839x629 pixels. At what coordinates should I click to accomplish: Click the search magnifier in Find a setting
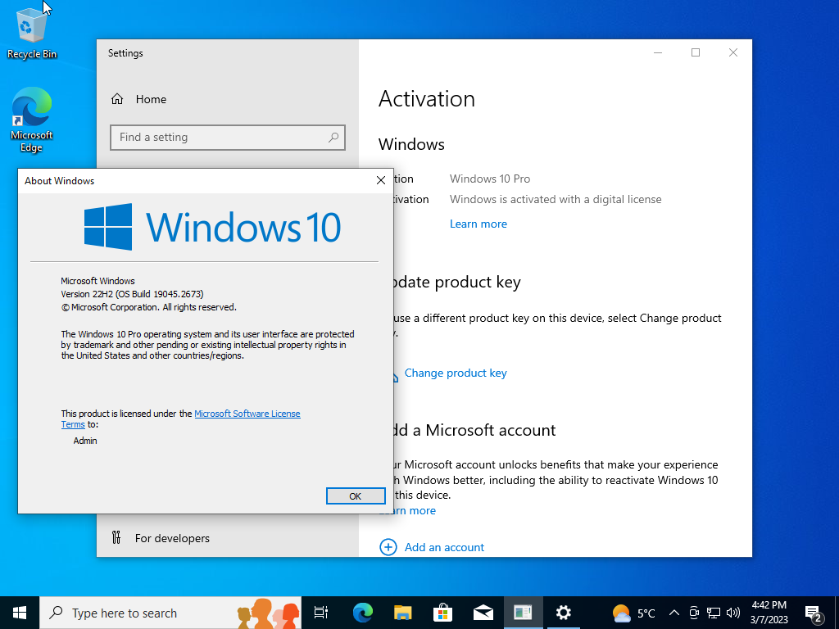tap(333, 138)
